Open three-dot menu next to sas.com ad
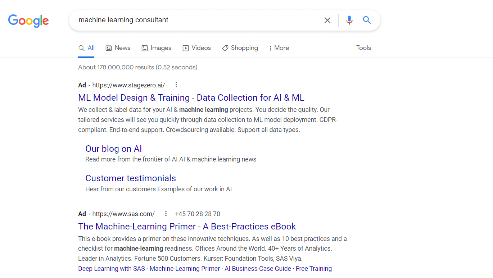493x278 pixels. click(x=166, y=214)
